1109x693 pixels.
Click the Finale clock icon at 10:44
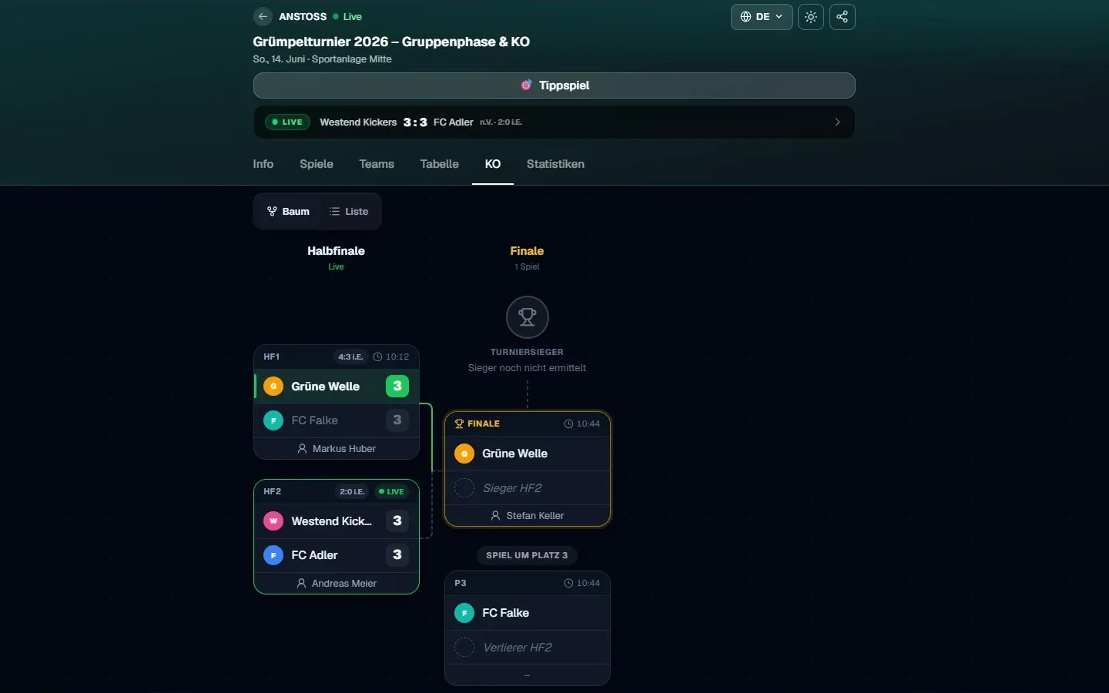(568, 424)
